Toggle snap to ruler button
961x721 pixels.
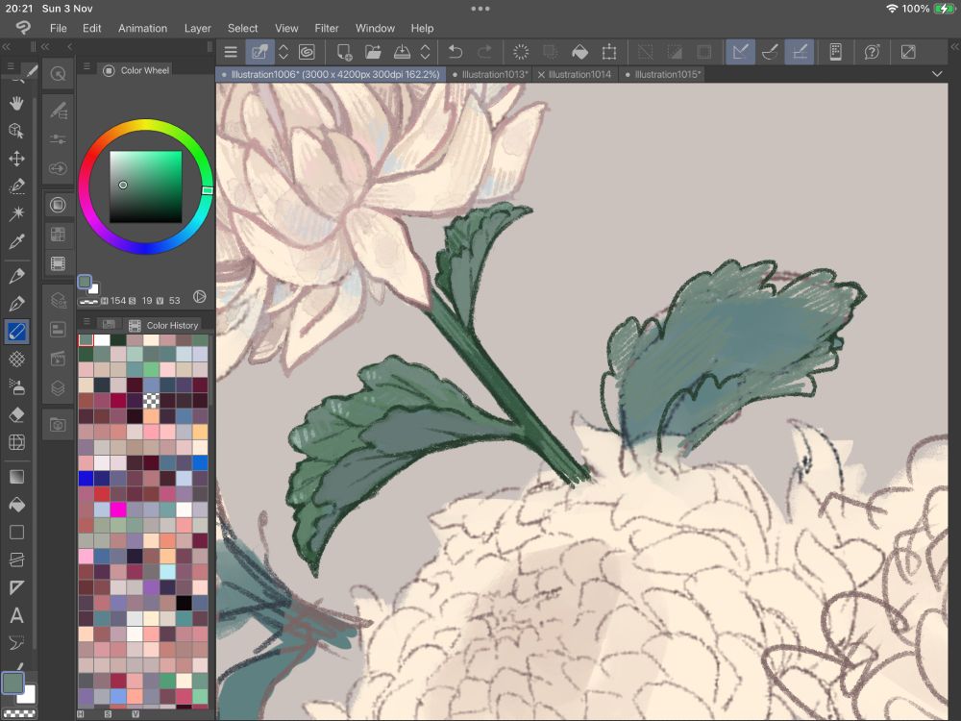[740, 52]
